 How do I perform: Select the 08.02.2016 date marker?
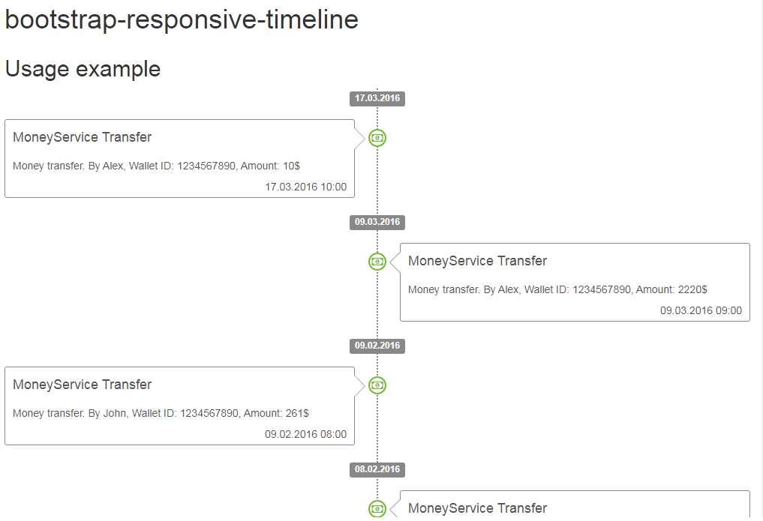(x=377, y=469)
